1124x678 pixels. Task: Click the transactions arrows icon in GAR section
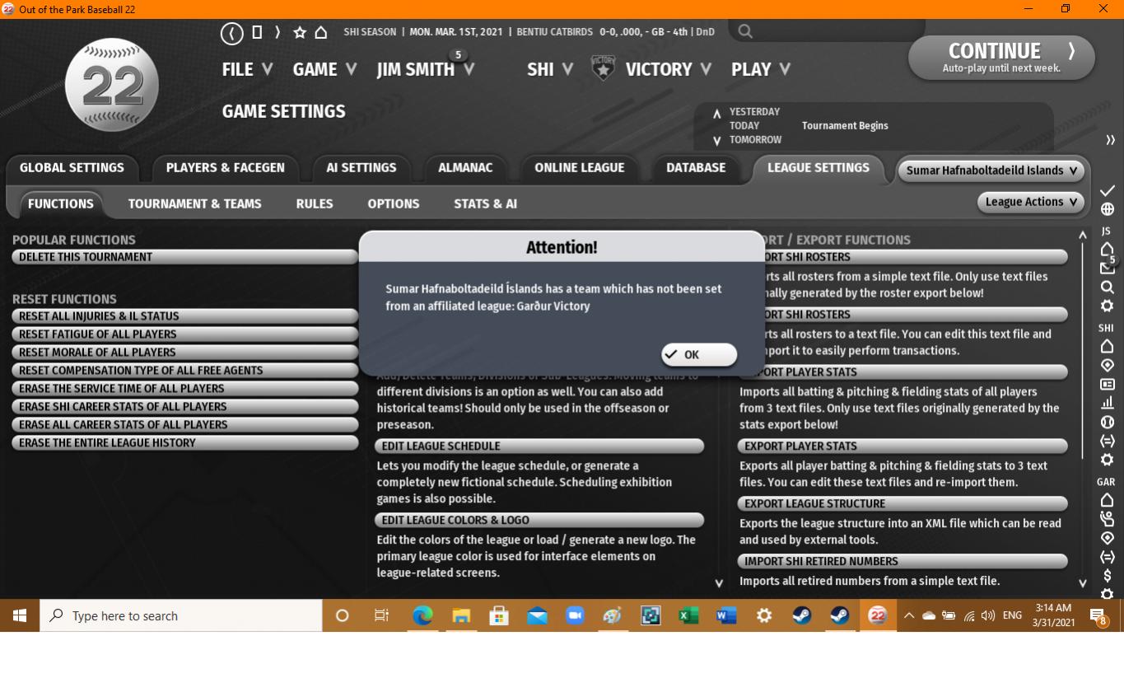[x=1107, y=557]
